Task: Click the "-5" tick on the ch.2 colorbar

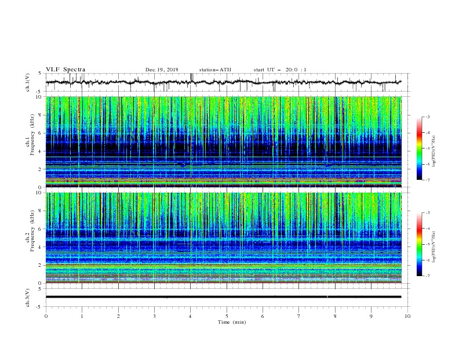Action: [x=427, y=244]
